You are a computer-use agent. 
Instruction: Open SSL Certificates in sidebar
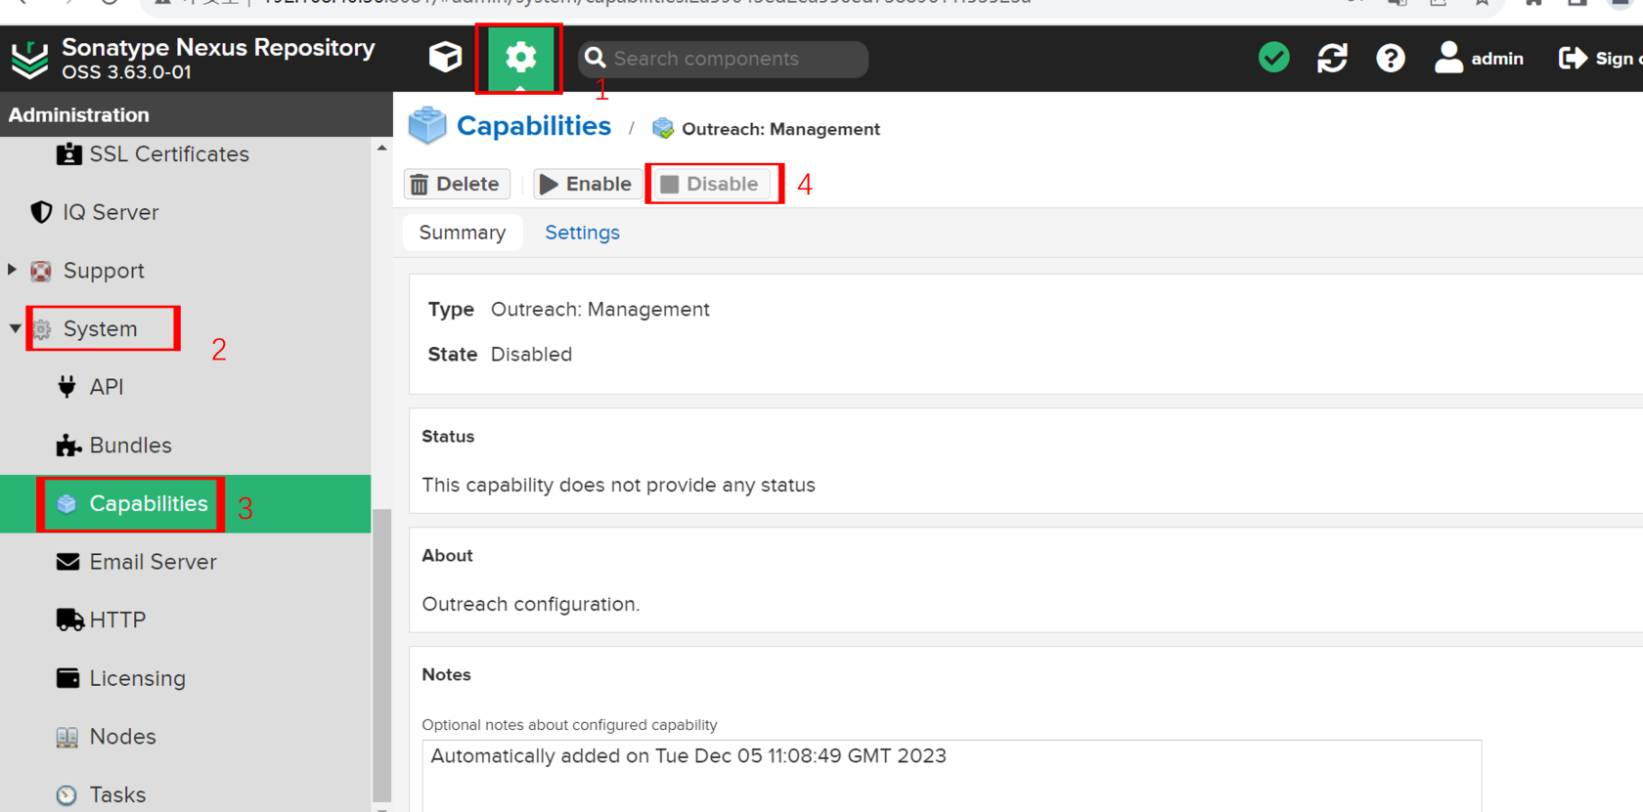point(168,154)
